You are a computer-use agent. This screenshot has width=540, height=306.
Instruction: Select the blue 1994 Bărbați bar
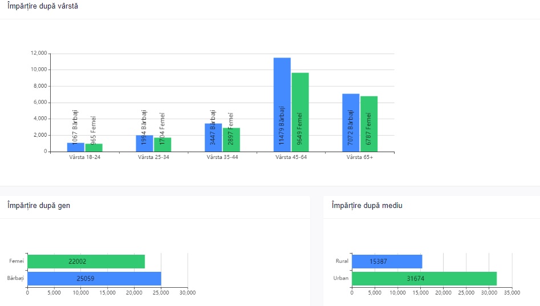pos(144,144)
